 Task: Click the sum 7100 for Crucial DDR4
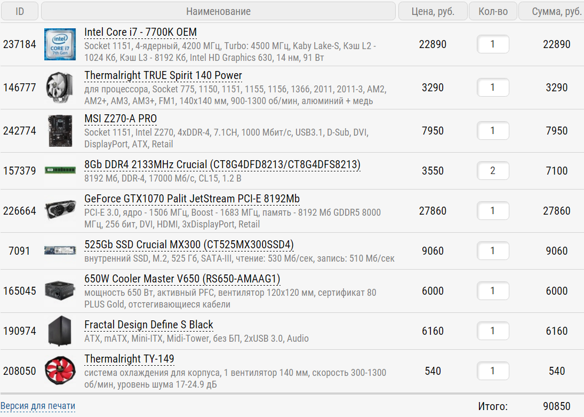point(557,171)
